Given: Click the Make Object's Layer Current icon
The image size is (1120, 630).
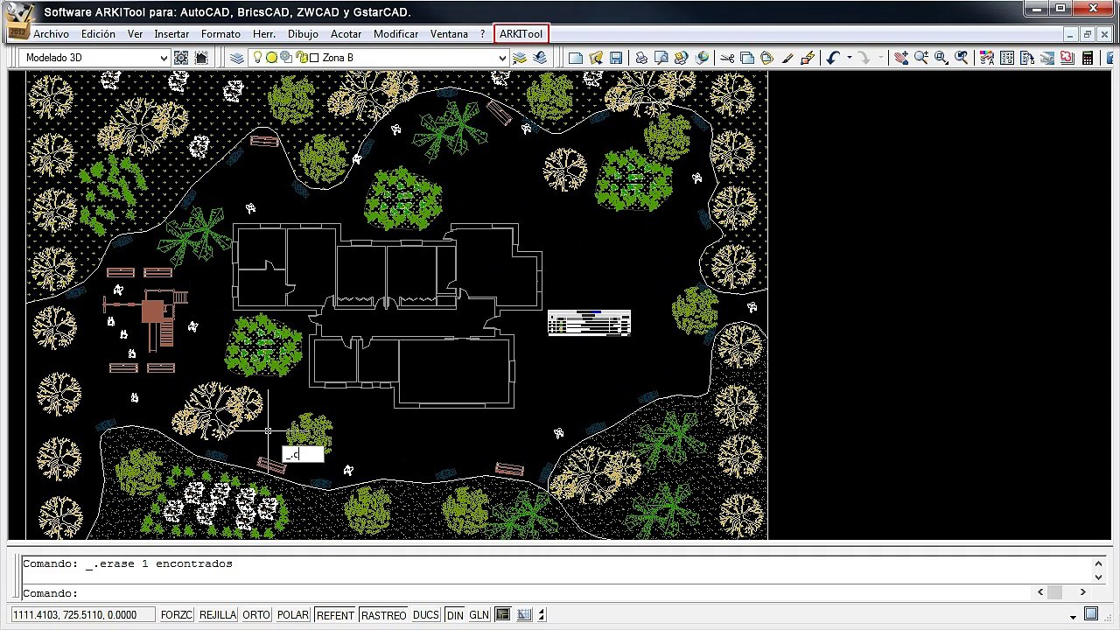Looking at the screenshot, I should [520, 58].
